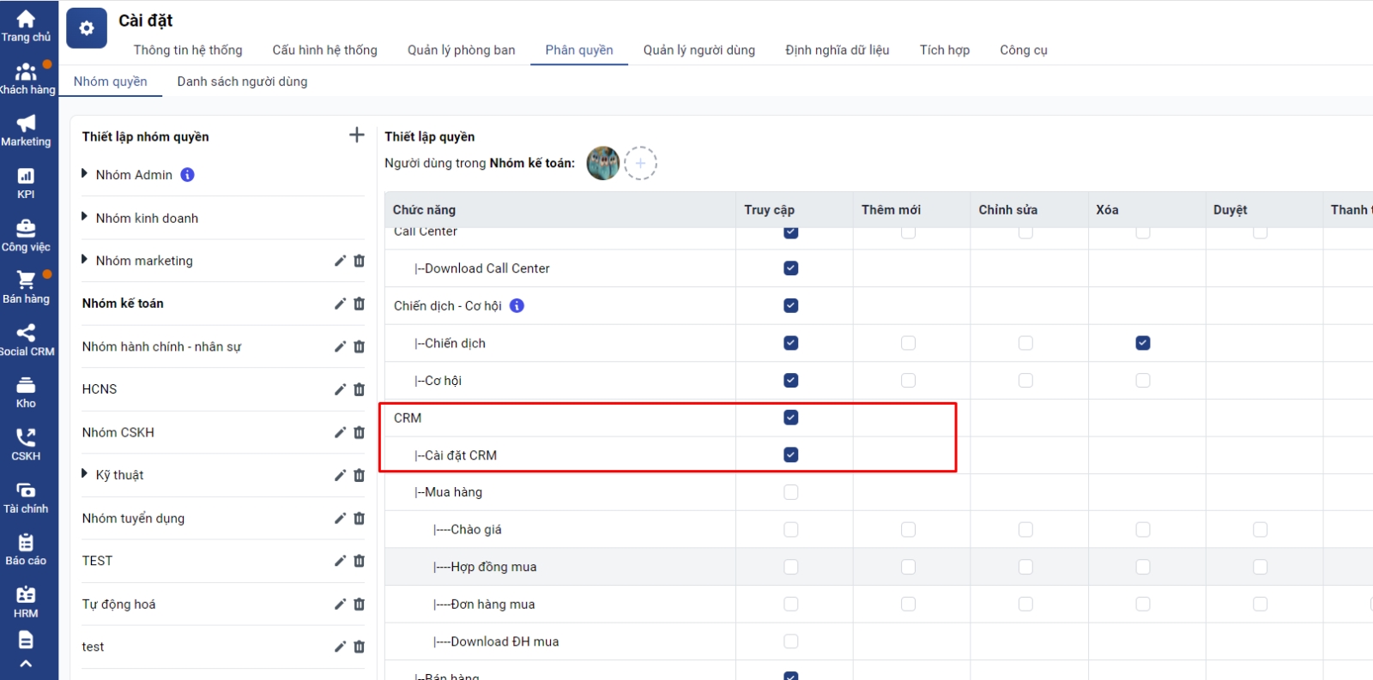Expand the Nhóm kinh doanh group
Image resolution: width=1373 pixels, height=680 pixels.
pyautogui.click(x=85, y=217)
